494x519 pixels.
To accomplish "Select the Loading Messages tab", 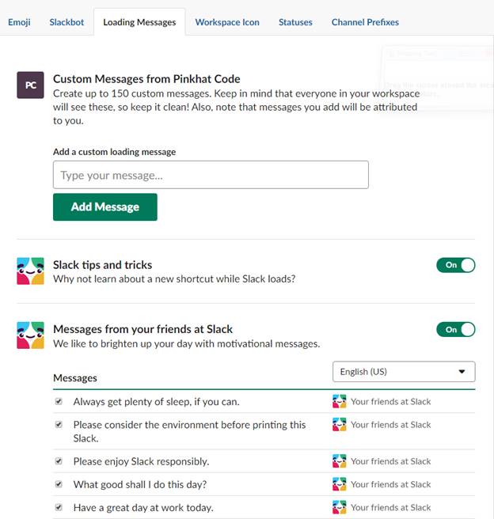I will pyautogui.click(x=139, y=22).
